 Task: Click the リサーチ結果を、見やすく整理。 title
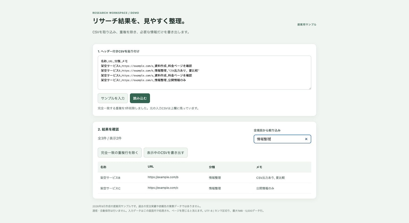139,21
